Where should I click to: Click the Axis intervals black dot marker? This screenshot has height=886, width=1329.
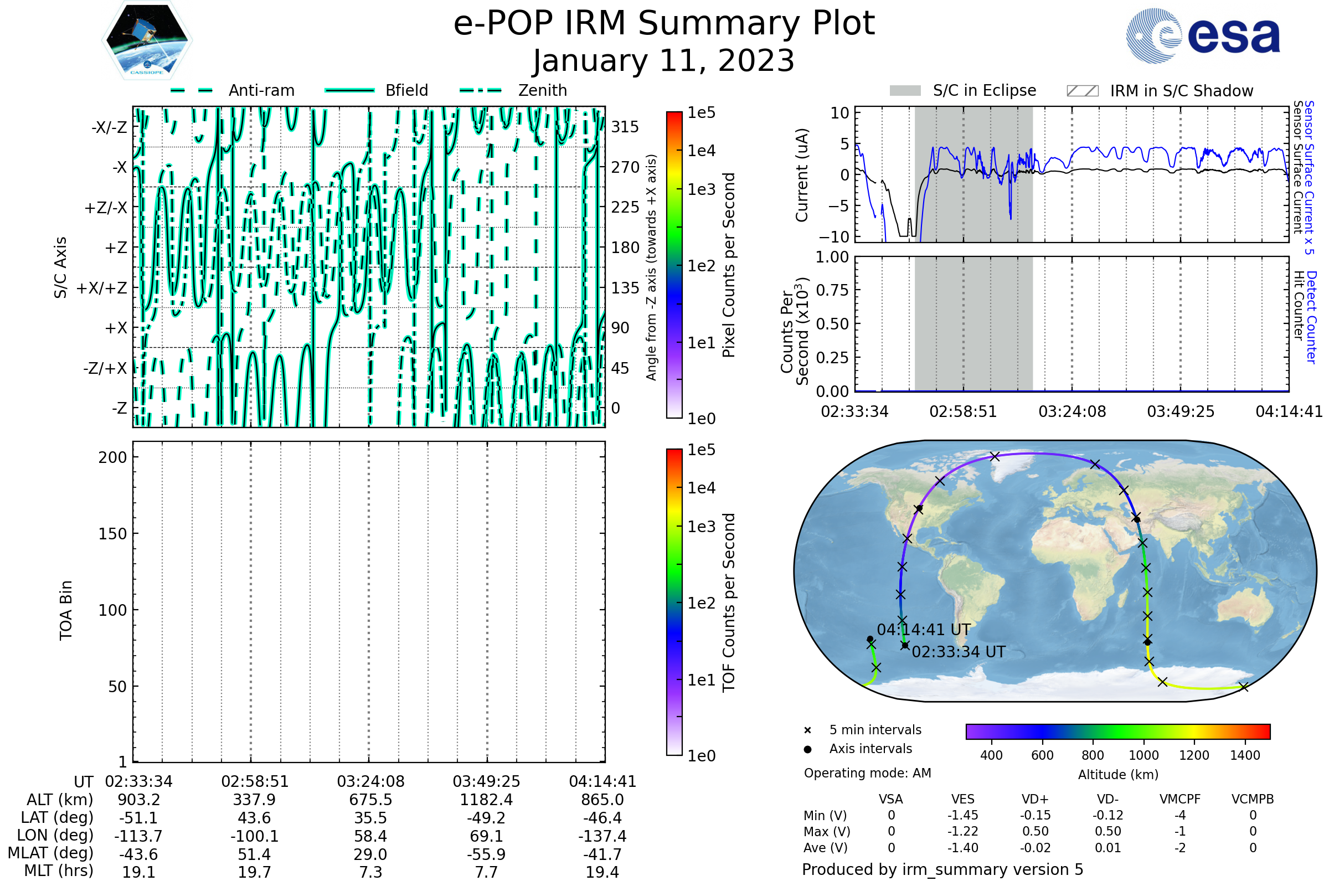(807, 749)
